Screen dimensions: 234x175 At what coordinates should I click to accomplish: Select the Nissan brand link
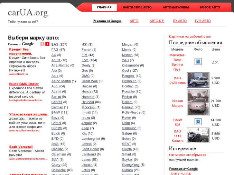[127, 55]
